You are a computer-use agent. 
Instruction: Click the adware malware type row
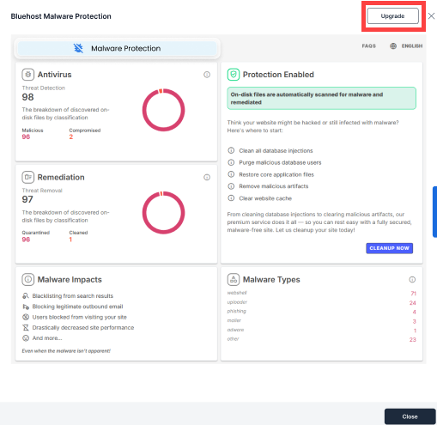(322, 331)
